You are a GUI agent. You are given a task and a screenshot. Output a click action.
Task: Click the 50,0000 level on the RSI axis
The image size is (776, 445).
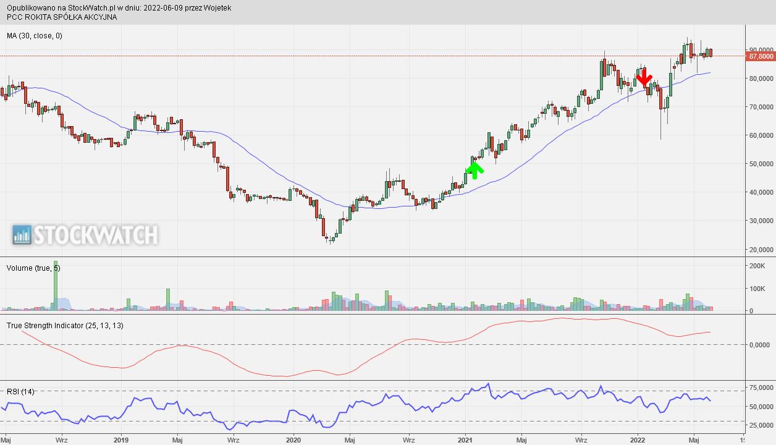[x=761, y=407]
